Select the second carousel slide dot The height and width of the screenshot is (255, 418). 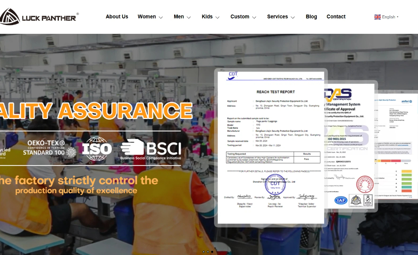click(208, 252)
